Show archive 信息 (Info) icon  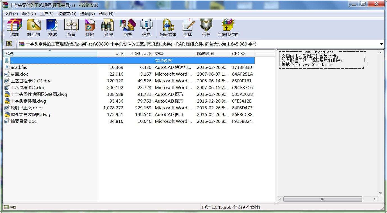click(146, 28)
